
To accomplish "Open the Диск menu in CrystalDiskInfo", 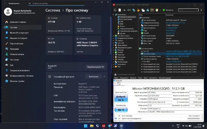I will [x=146, y=78].
